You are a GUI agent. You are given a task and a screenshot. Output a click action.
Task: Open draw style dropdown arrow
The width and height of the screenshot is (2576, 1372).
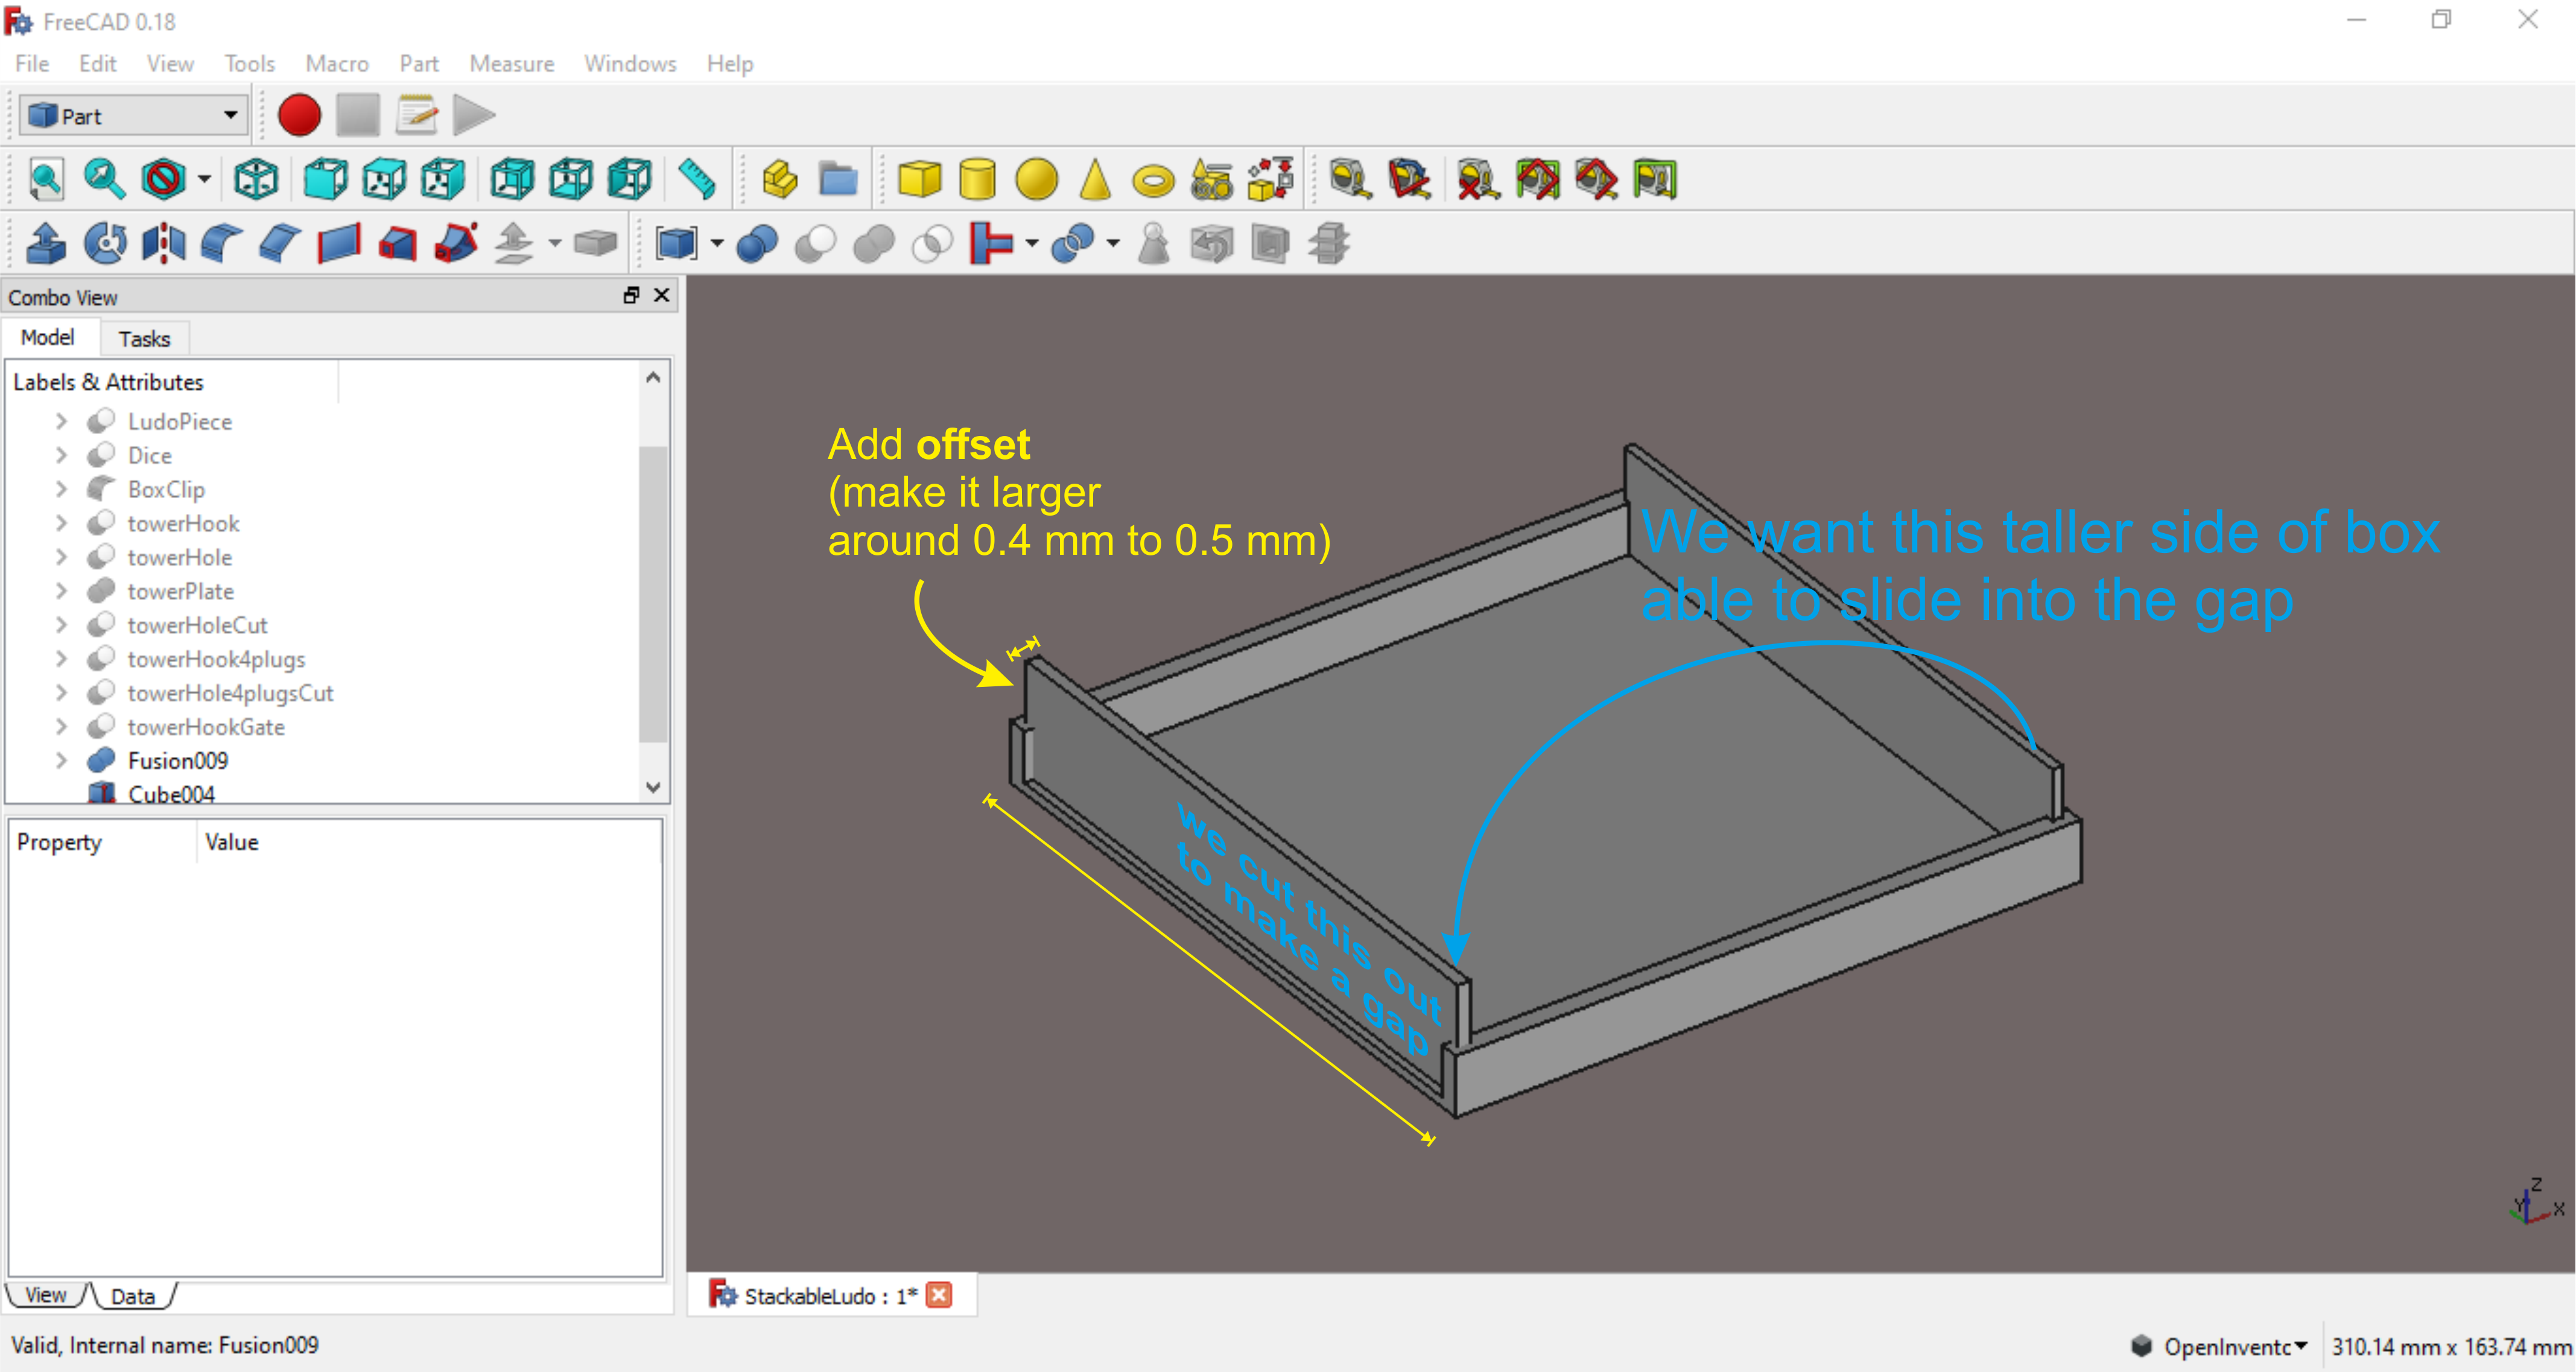pyautogui.click(x=205, y=180)
